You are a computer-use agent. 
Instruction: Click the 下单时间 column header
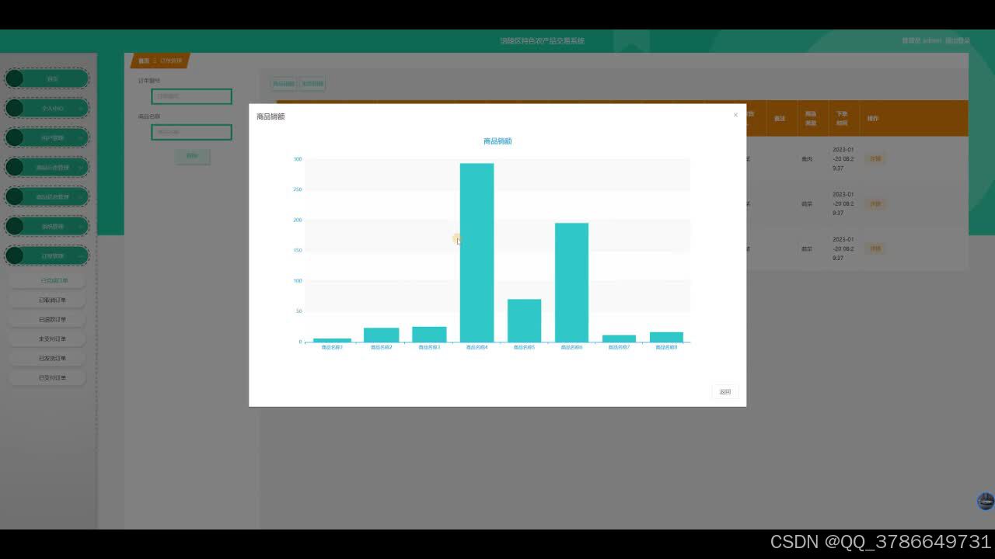842,118
